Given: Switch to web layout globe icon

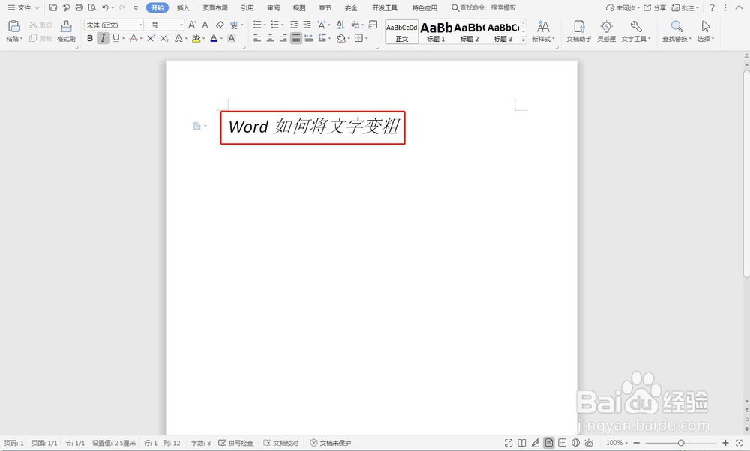Looking at the screenshot, I should click(575, 443).
